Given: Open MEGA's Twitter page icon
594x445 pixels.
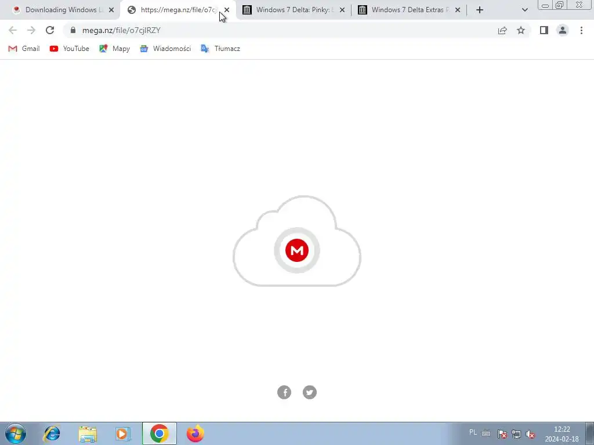Looking at the screenshot, I should (310, 392).
